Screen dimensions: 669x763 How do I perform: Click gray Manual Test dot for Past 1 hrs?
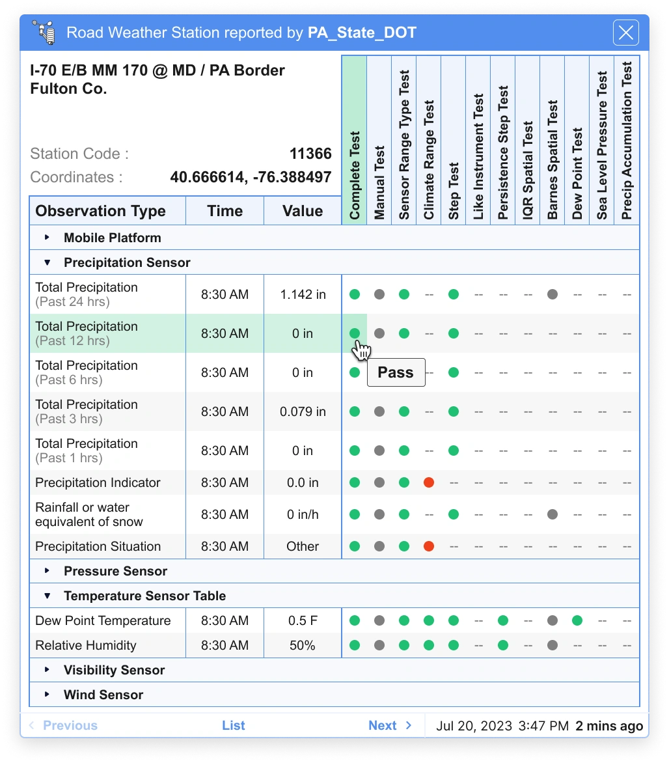(x=379, y=451)
